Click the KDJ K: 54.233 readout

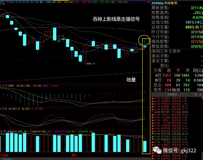[10, 109]
